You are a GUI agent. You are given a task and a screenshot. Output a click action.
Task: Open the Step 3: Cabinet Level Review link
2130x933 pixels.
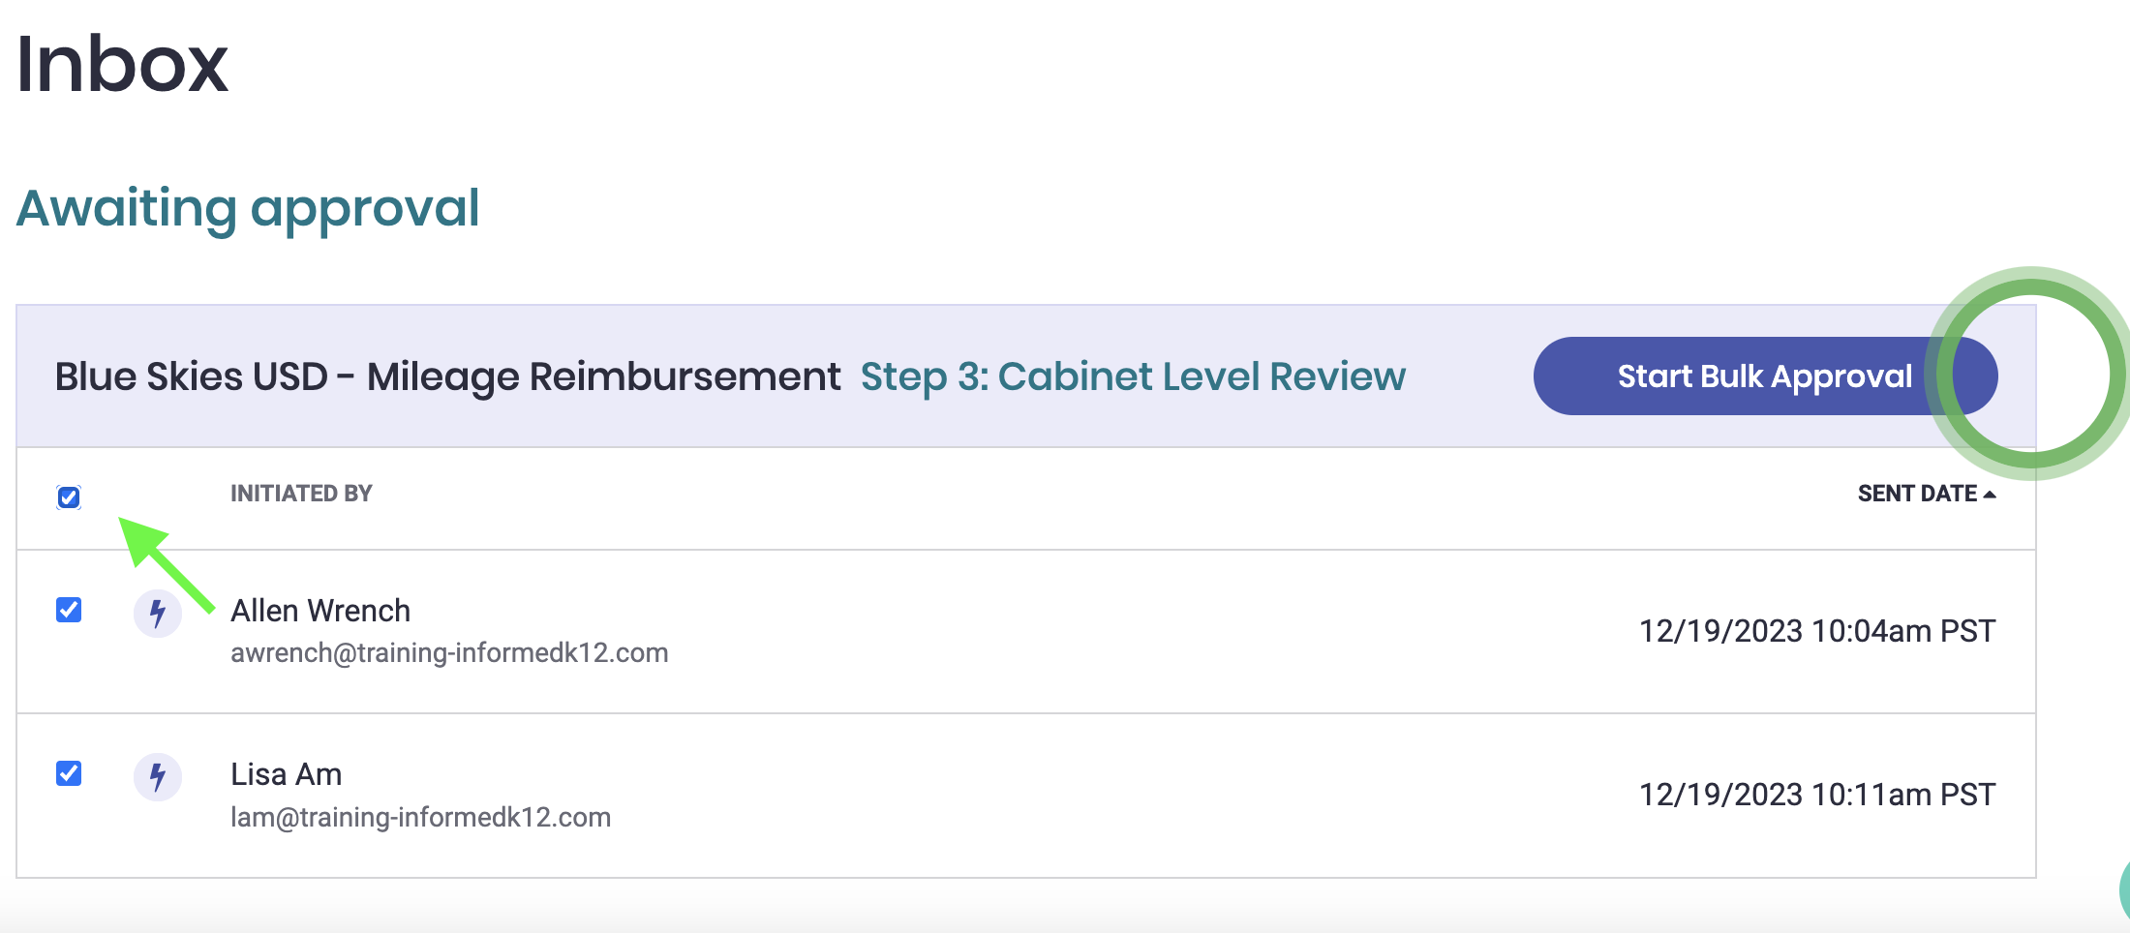tap(1133, 376)
